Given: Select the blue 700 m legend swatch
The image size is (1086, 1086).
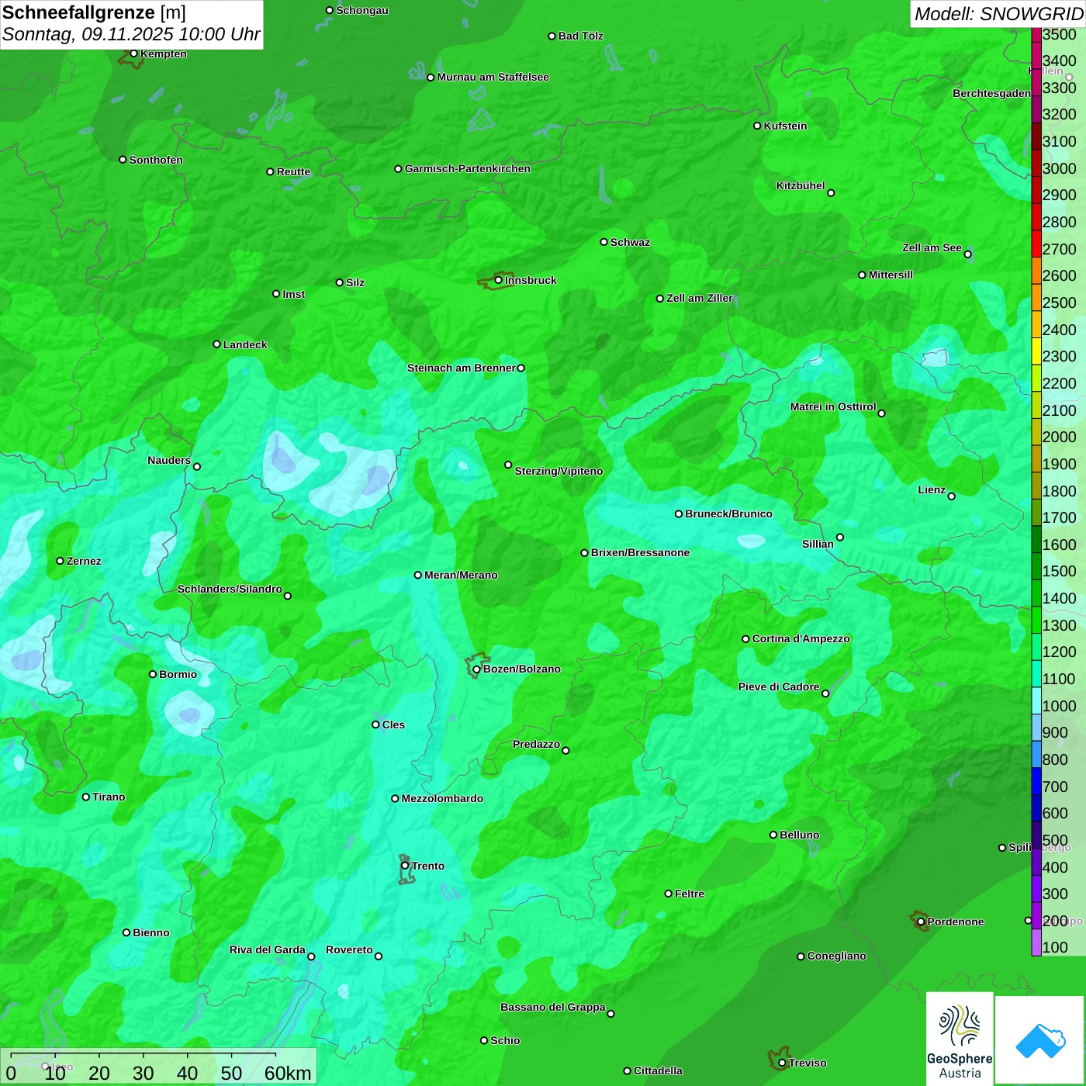Looking at the screenshot, I should click(x=1036, y=781).
